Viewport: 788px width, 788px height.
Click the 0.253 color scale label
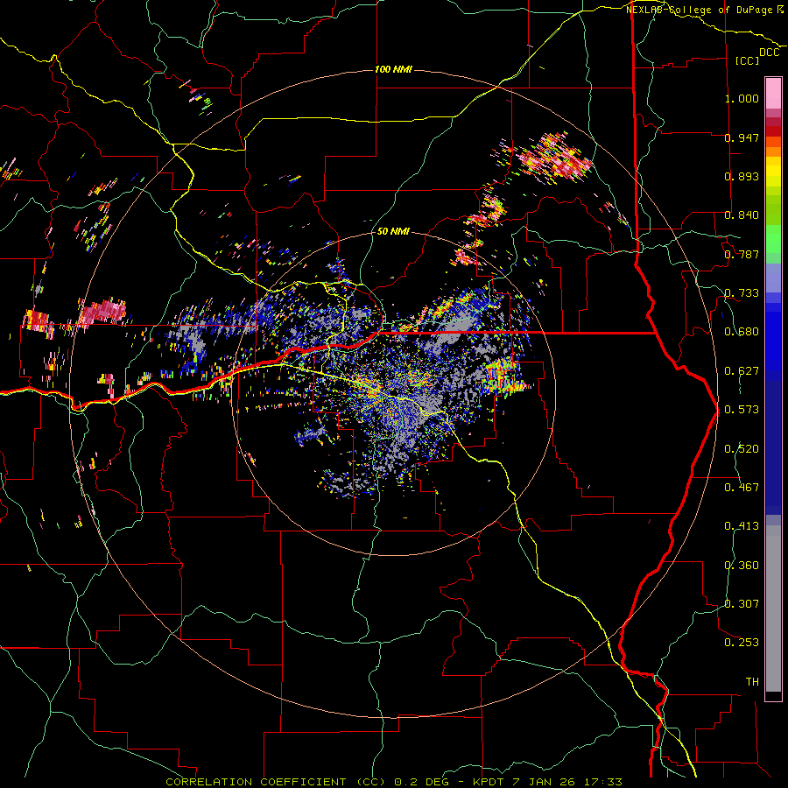(x=742, y=643)
